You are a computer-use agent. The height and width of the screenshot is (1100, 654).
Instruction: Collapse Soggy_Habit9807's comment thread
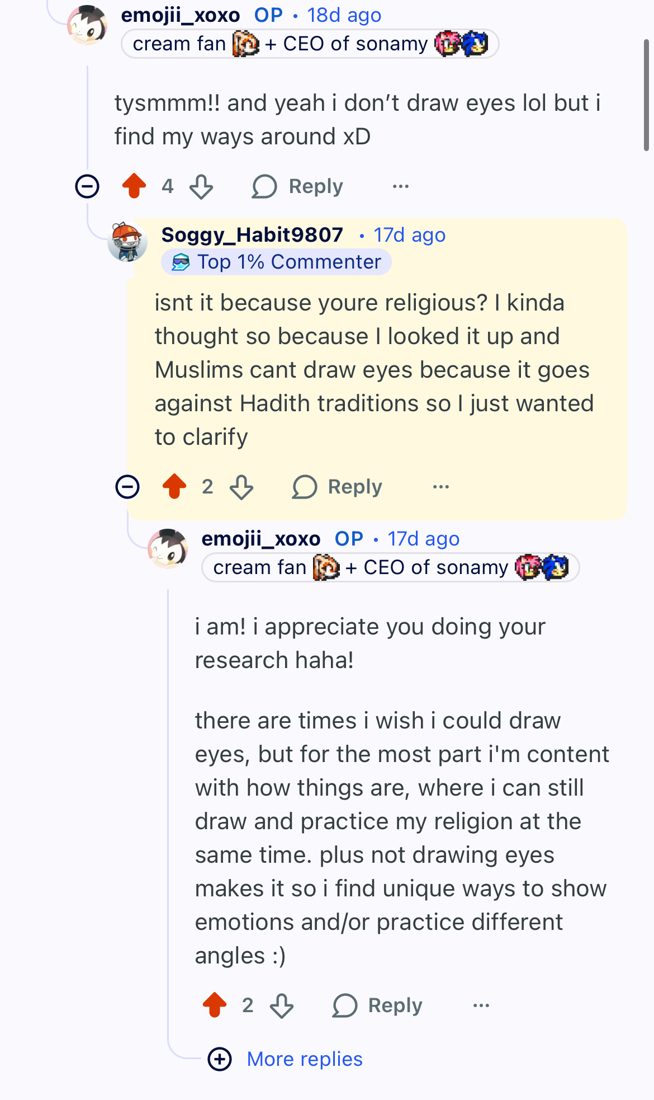coord(127,486)
